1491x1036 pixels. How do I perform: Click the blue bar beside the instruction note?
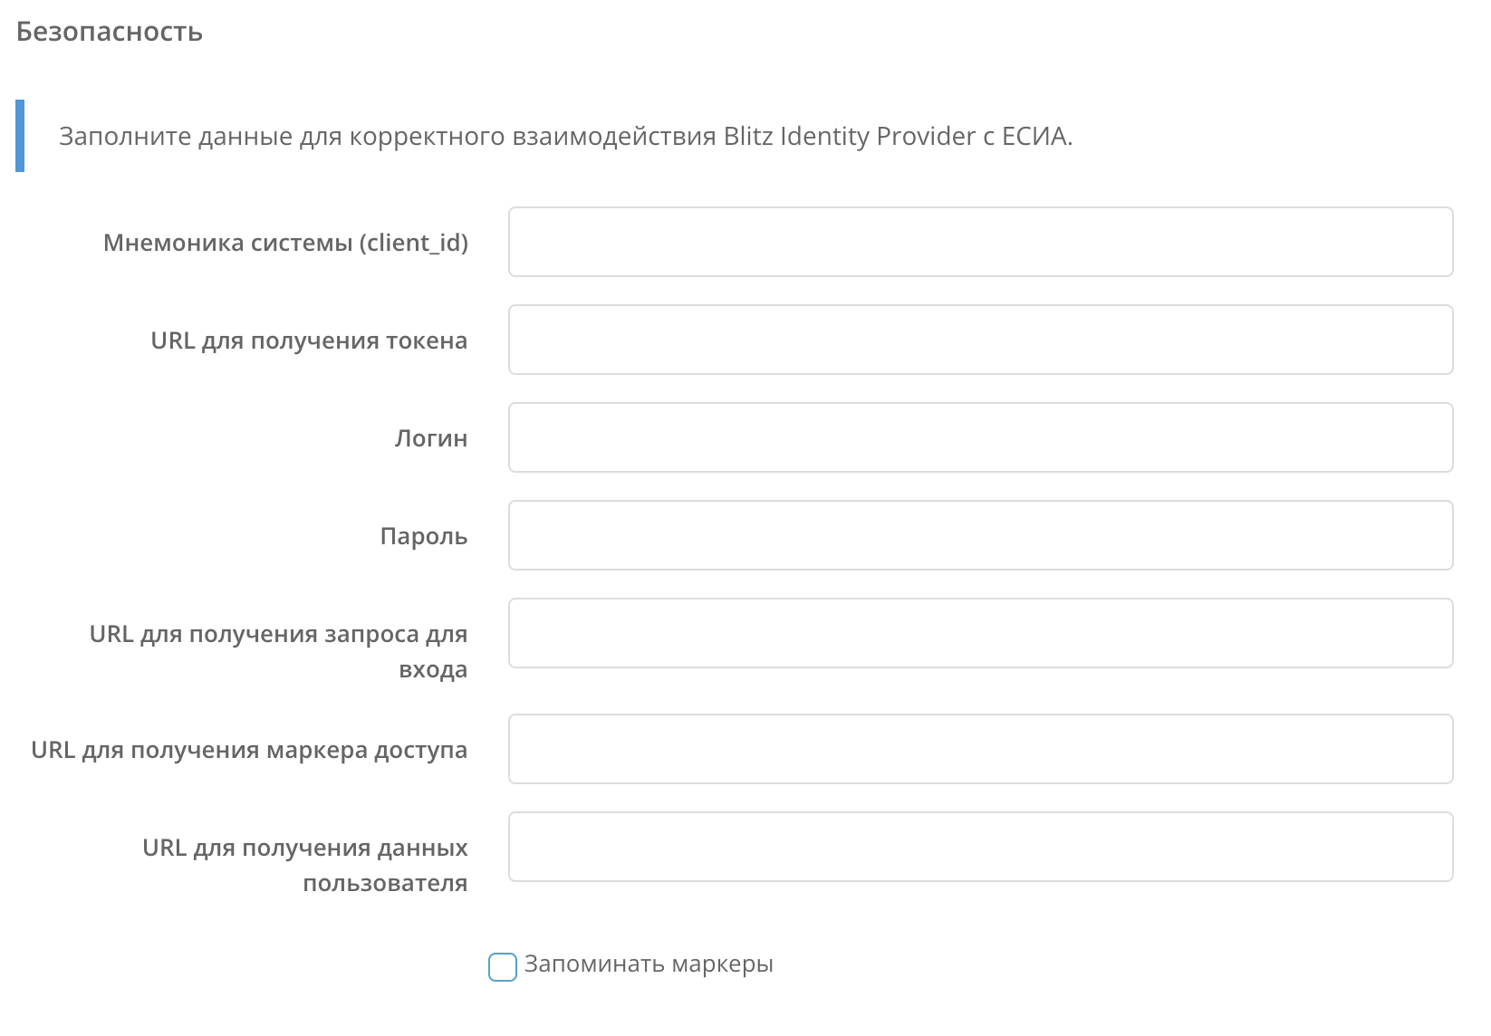point(20,136)
